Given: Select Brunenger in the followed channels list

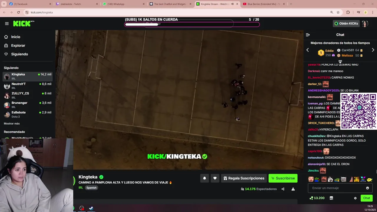Looking at the screenshot, I should [28, 105].
